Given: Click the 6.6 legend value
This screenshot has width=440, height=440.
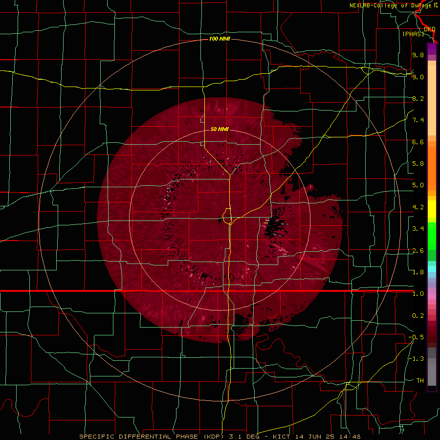Looking at the screenshot, I should [418, 142].
